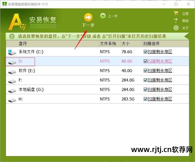Screen dimensions: 195x162
Task: Select the 系统文件 (C:) drive name
Action: coord(31,52)
